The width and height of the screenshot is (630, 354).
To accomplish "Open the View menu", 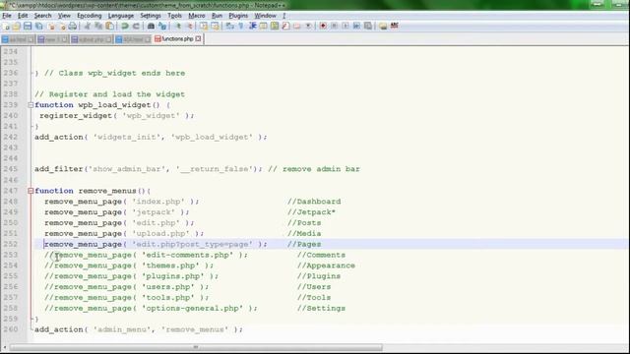I will (64, 16).
